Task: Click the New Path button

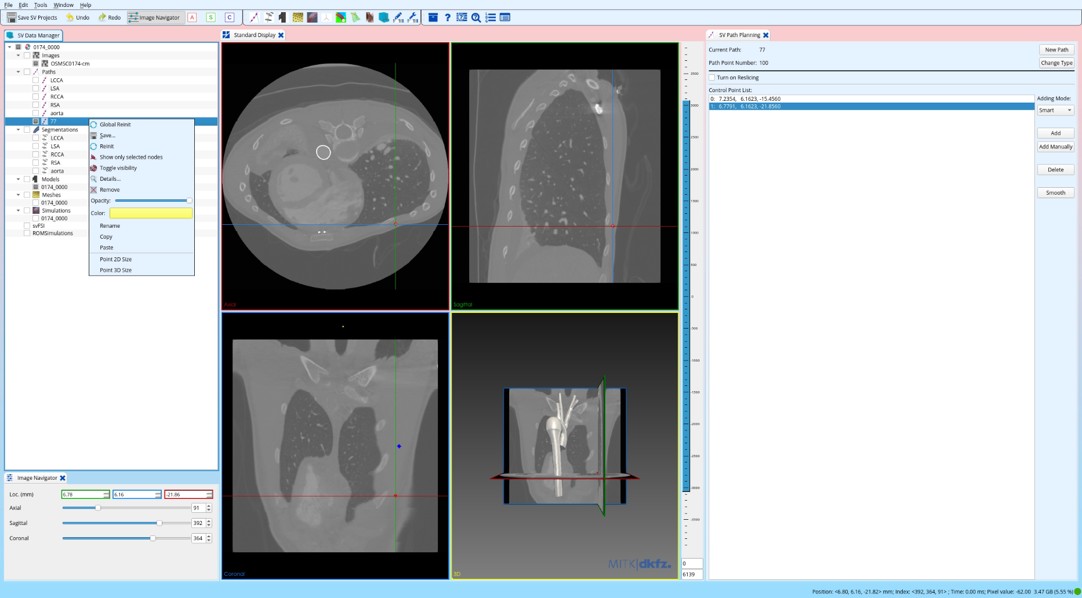Action: tap(1056, 49)
